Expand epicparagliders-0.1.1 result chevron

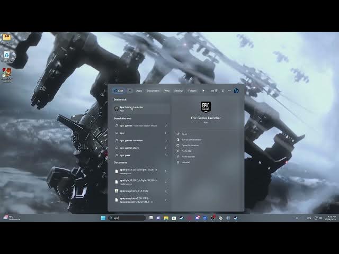click(166, 191)
